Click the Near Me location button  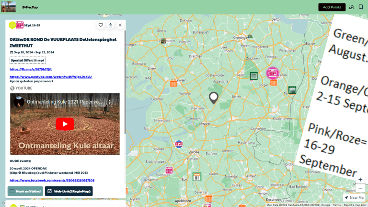[x=354, y=197]
